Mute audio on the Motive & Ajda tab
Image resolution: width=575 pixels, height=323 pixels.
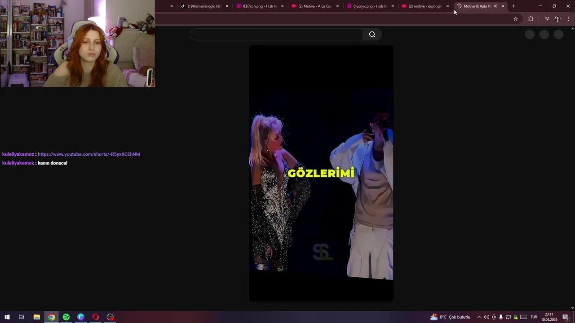(x=495, y=6)
